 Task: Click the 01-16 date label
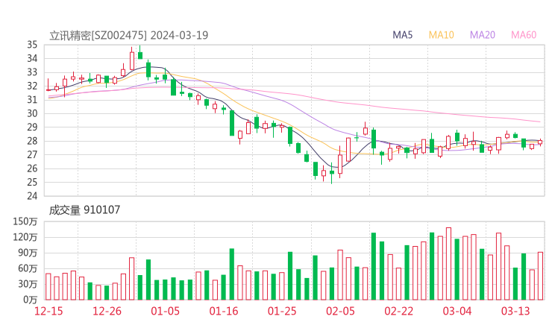click(224, 311)
